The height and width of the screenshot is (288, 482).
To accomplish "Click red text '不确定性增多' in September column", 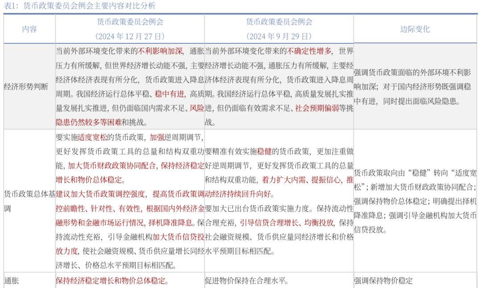I will [309, 51].
